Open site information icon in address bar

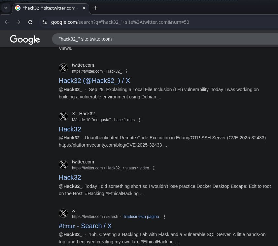click(x=45, y=22)
